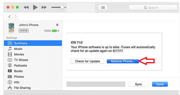
Task: Click the Books open-book icon
Action: (10, 71)
